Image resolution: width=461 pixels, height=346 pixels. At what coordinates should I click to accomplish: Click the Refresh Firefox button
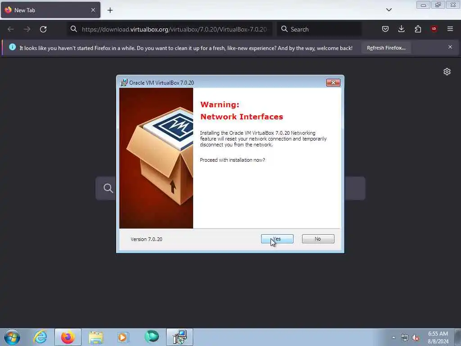[x=386, y=48]
